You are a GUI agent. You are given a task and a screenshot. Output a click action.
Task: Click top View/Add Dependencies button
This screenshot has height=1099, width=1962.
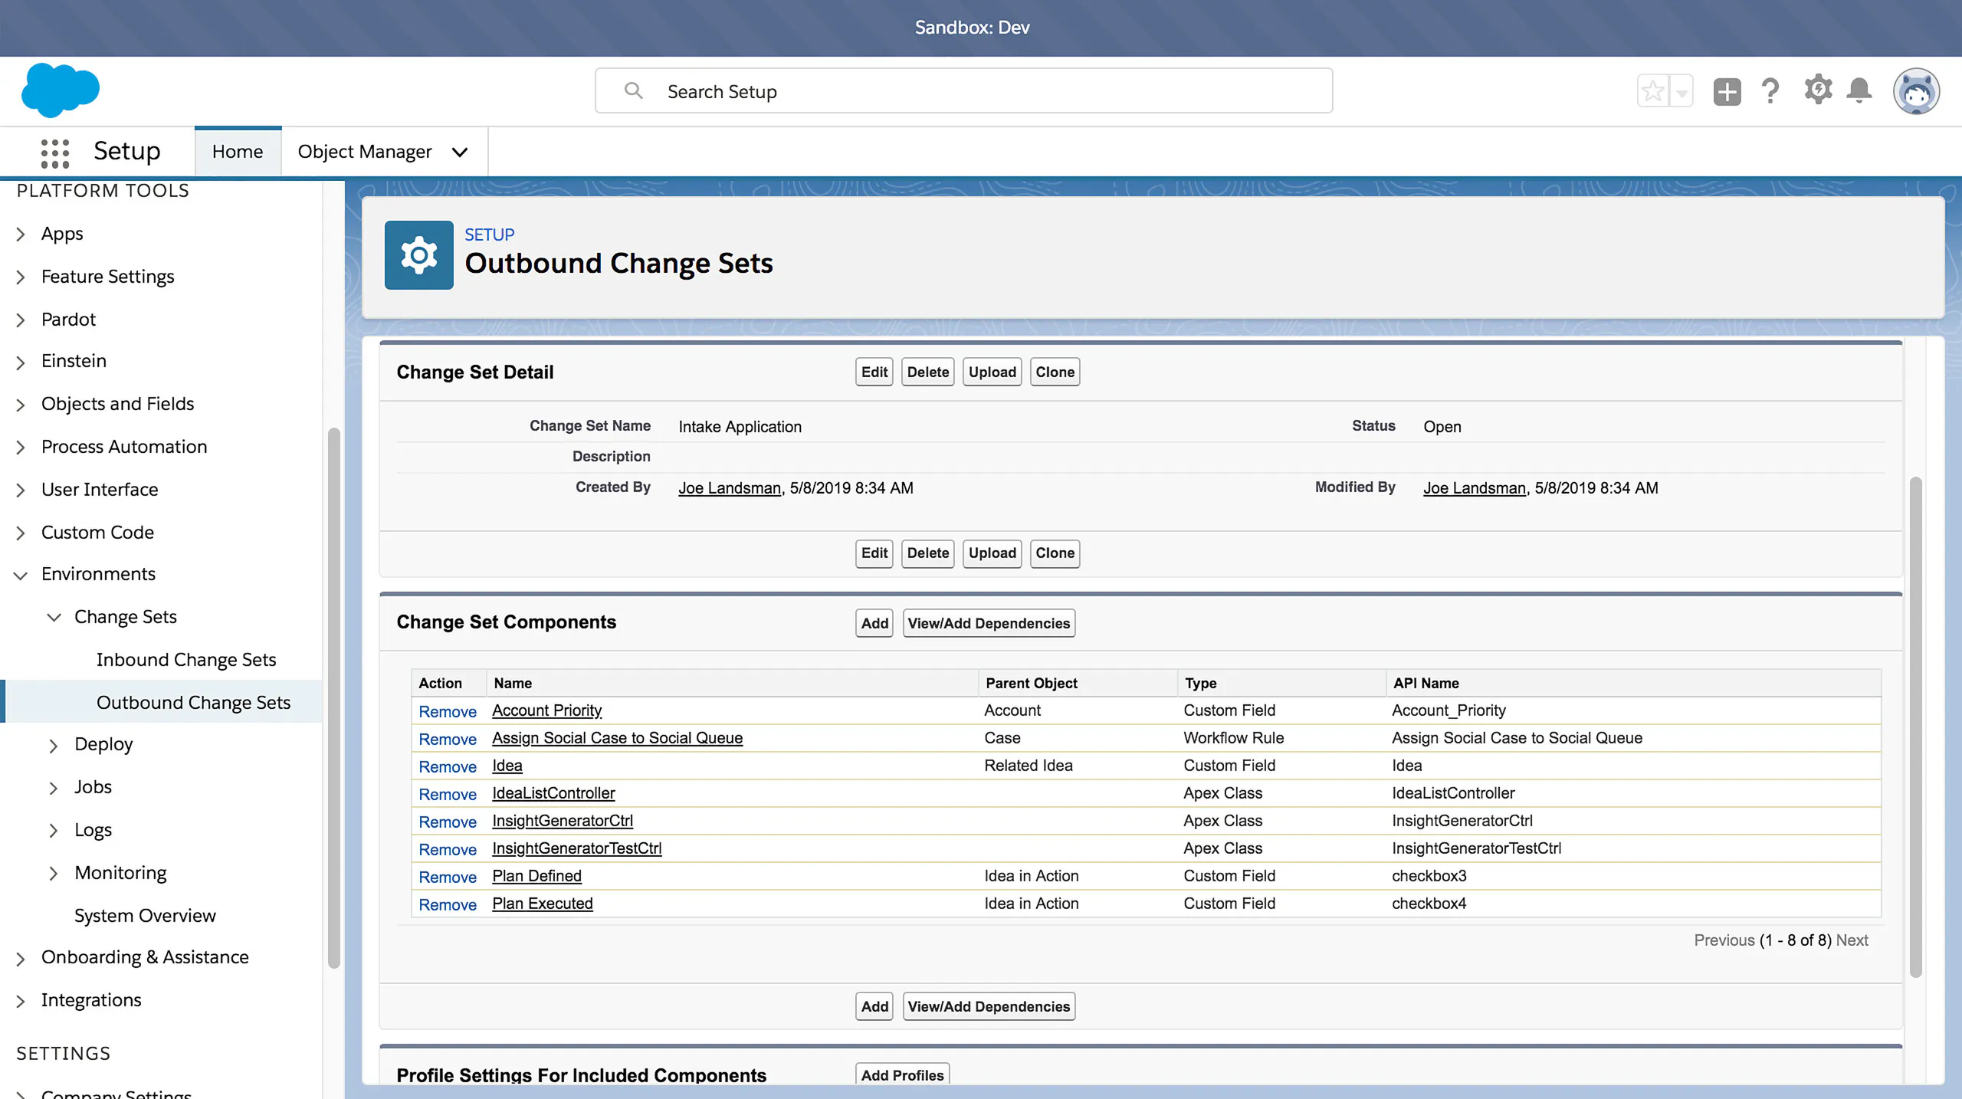tap(989, 624)
